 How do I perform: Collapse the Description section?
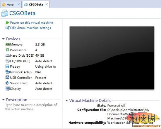(x=4, y=100)
